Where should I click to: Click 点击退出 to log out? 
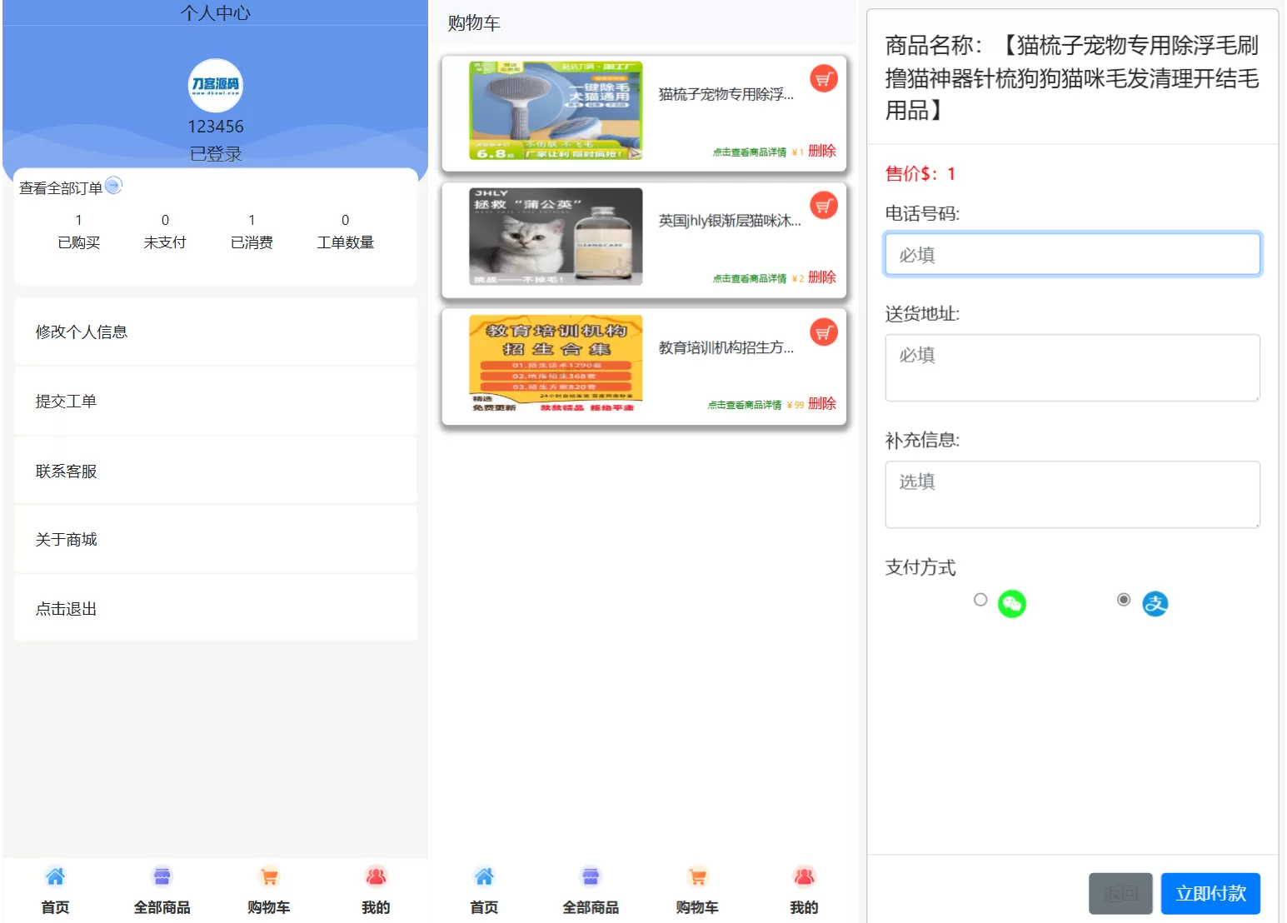pyautogui.click(x=65, y=608)
